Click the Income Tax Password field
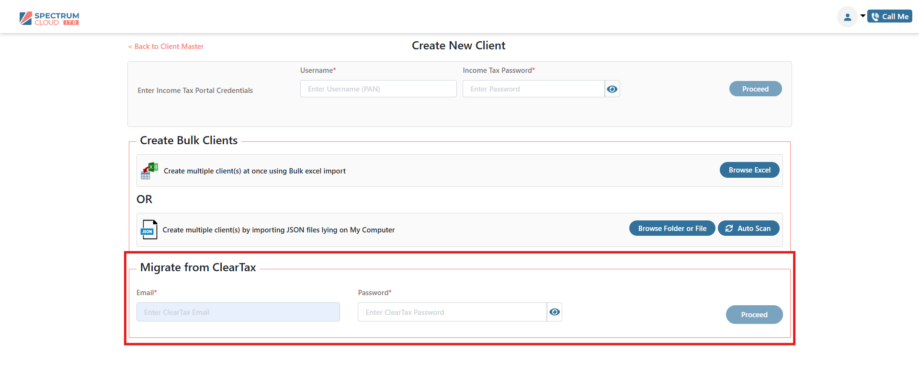919x368 pixels. coord(533,89)
